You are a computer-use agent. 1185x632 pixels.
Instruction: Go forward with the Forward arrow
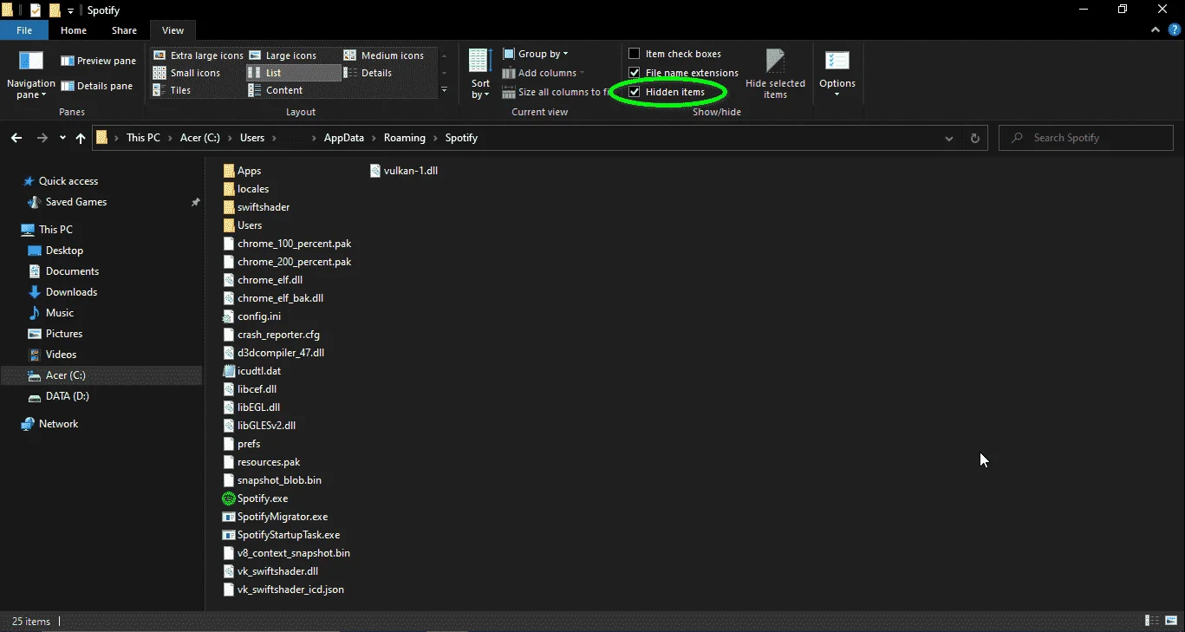point(42,138)
